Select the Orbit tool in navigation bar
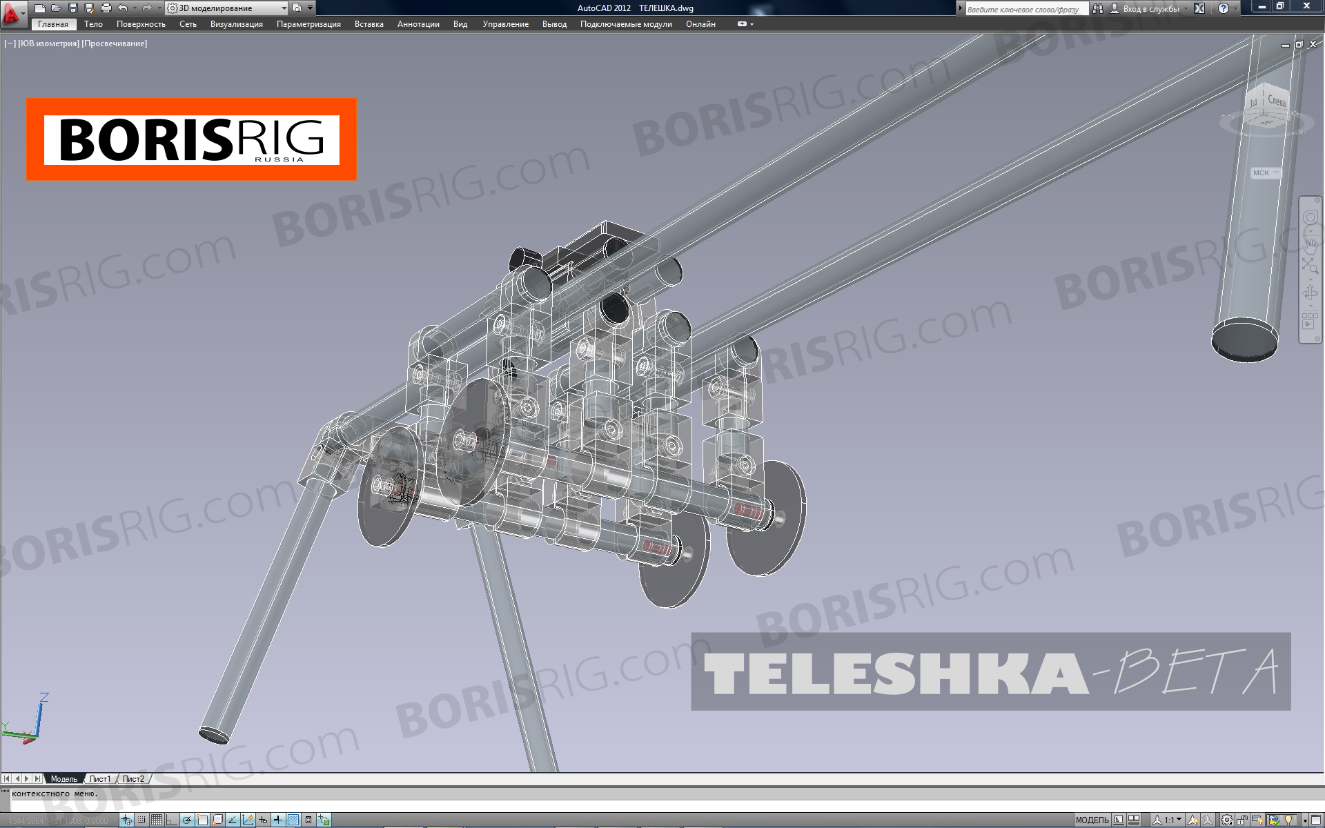This screenshot has width=1325, height=828. (x=1310, y=293)
